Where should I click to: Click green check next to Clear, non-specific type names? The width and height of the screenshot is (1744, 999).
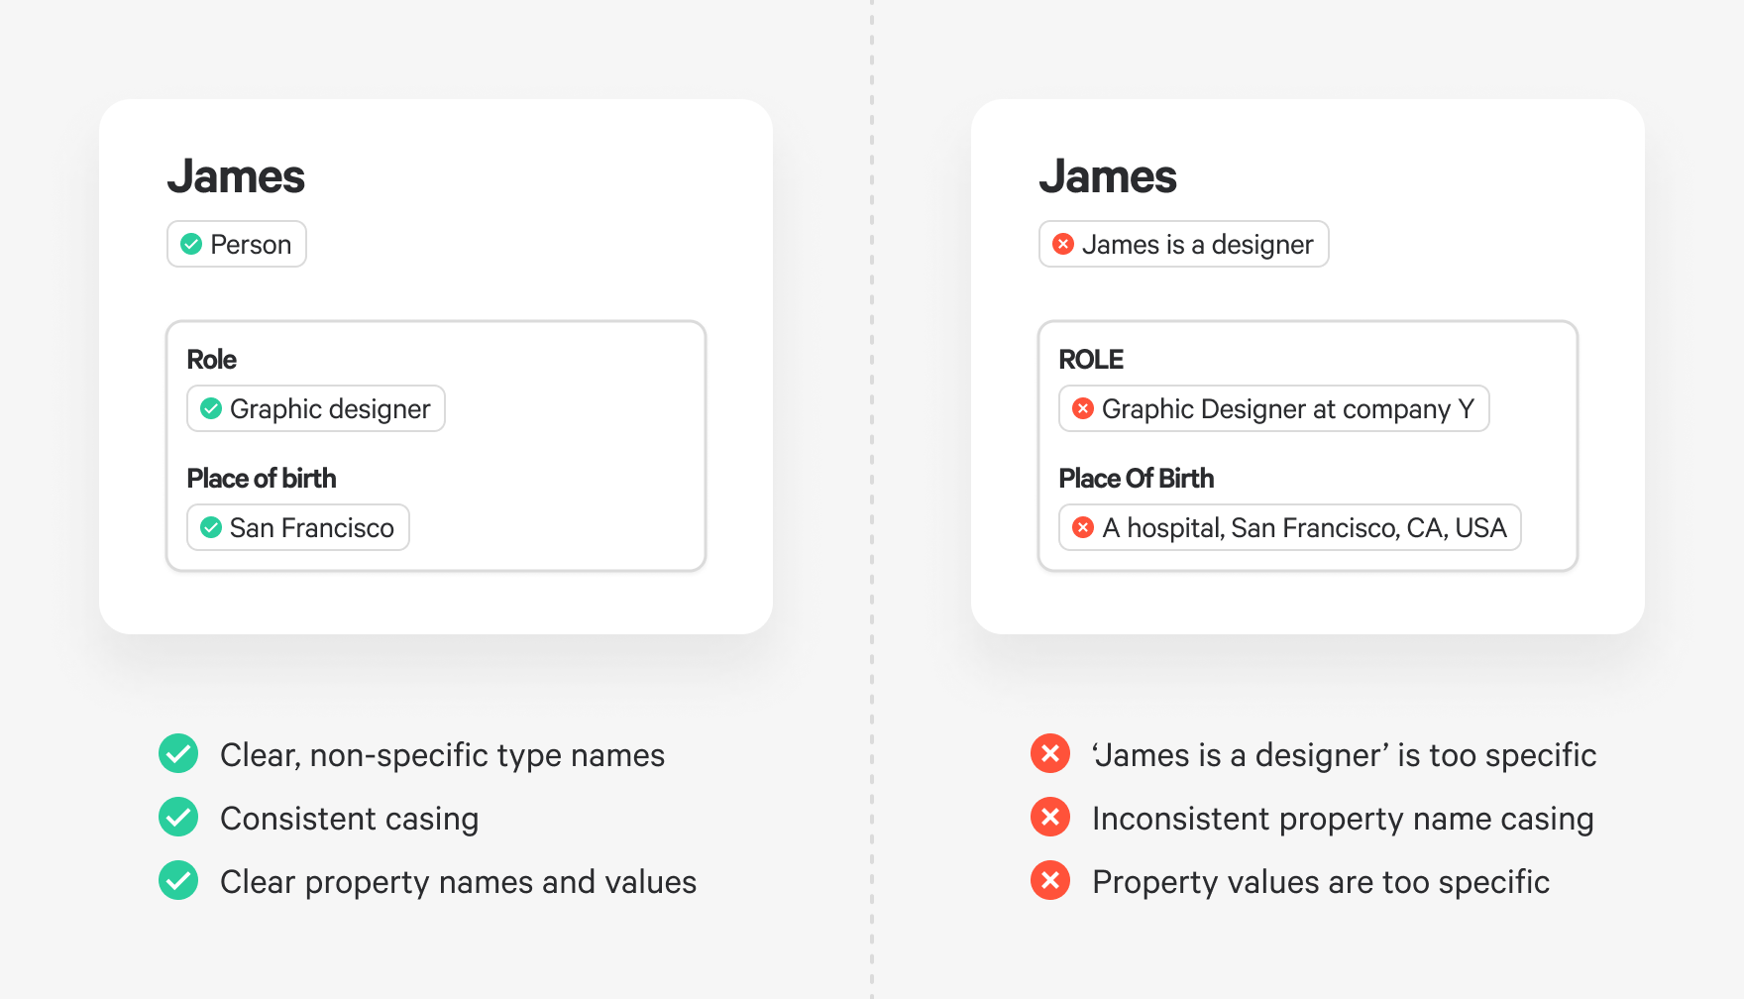point(178,754)
